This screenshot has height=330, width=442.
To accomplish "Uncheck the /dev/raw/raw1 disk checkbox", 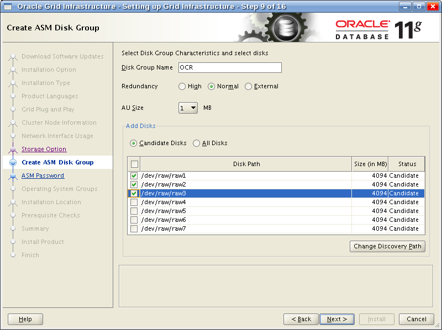I will tap(134, 175).
